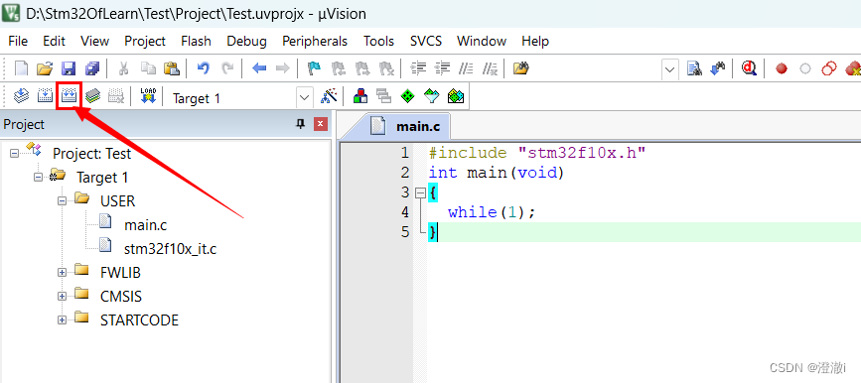The width and height of the screenshot is (861, 383).
Task: Click the Open file toolbar icon
Action: point(45,68)
